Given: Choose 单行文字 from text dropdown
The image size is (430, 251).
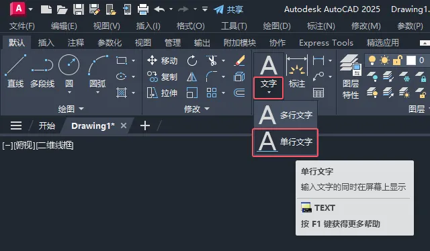Looking at the screenshot, I should [x=285, y=142].
